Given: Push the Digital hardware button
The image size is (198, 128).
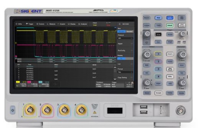Looking at the screenshot, I should coord(158,84).
